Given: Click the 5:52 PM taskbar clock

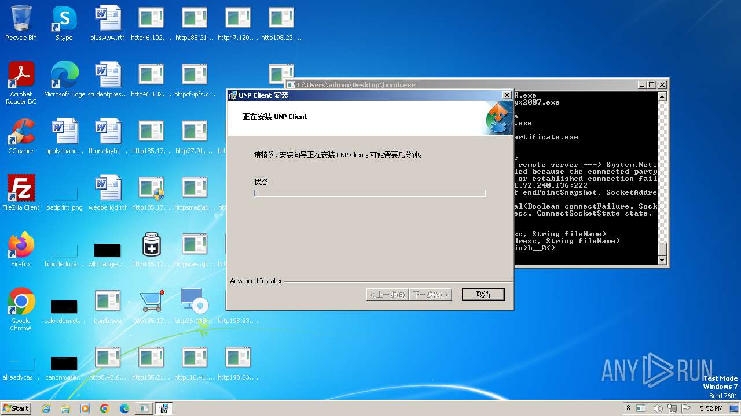Looking at the screenshot, I should coord(711,408).
